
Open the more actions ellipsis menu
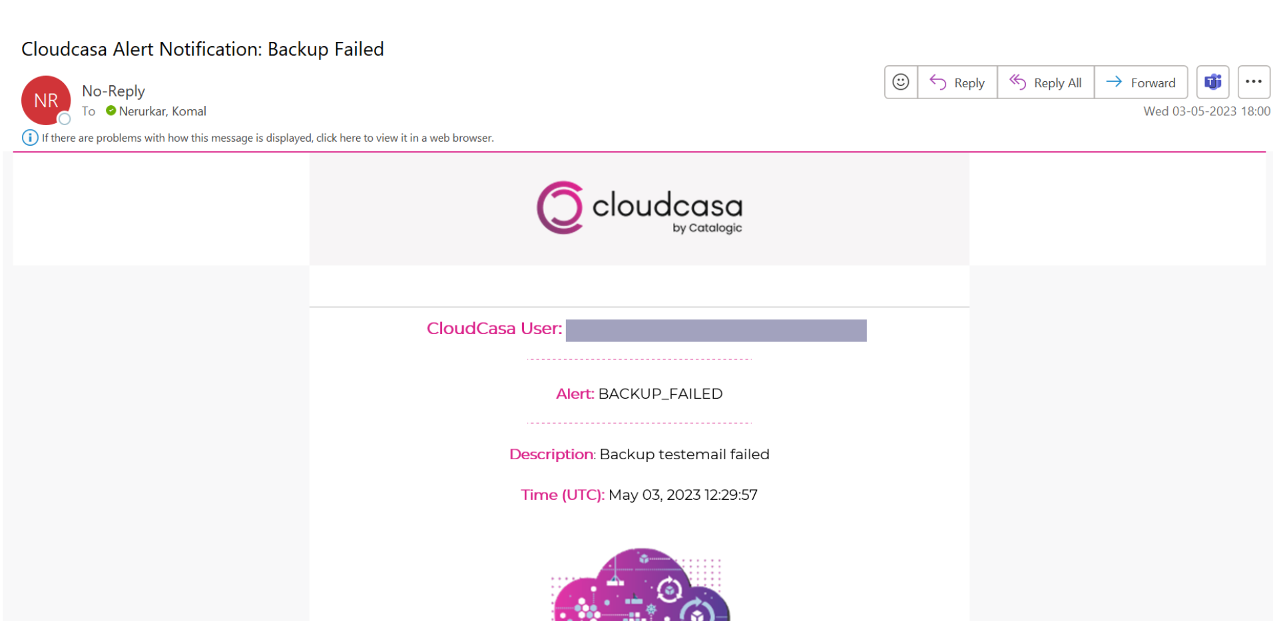tap(1254, 82)
